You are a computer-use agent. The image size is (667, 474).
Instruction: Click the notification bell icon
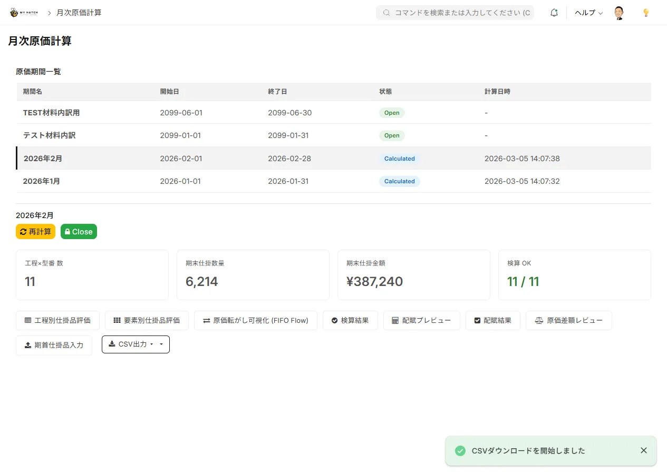pos(554,13)
